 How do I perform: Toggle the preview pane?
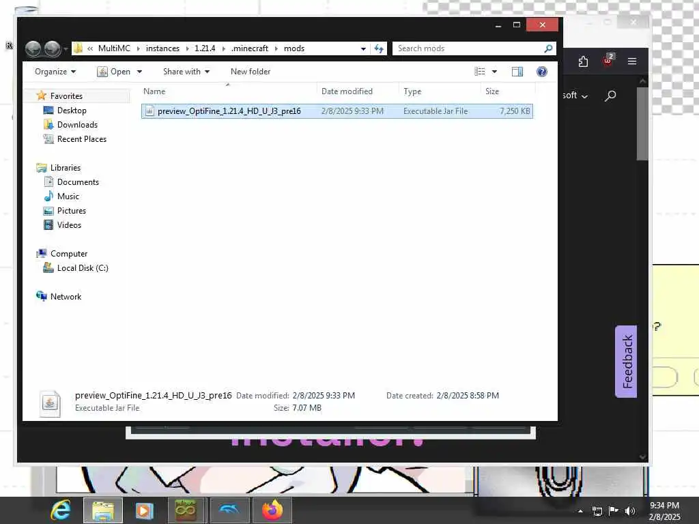[517, 71]
